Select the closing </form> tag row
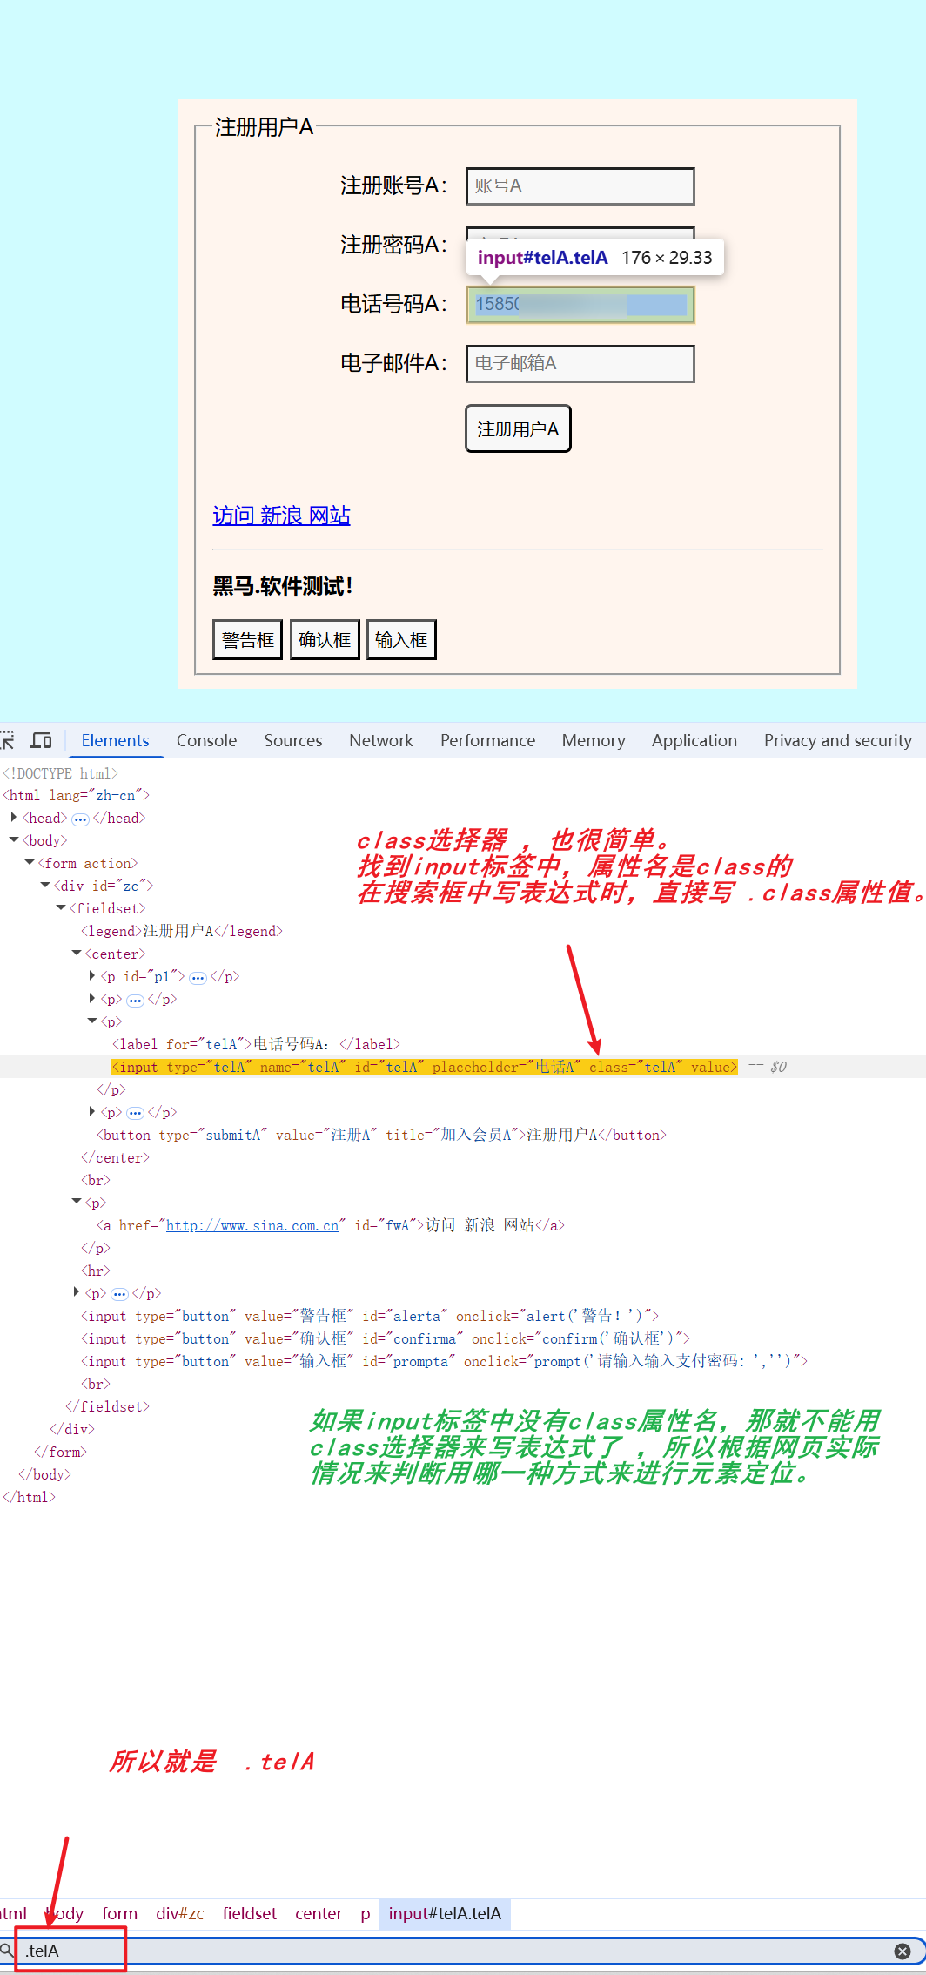 pyautogui.click(x=60, y=1452)
